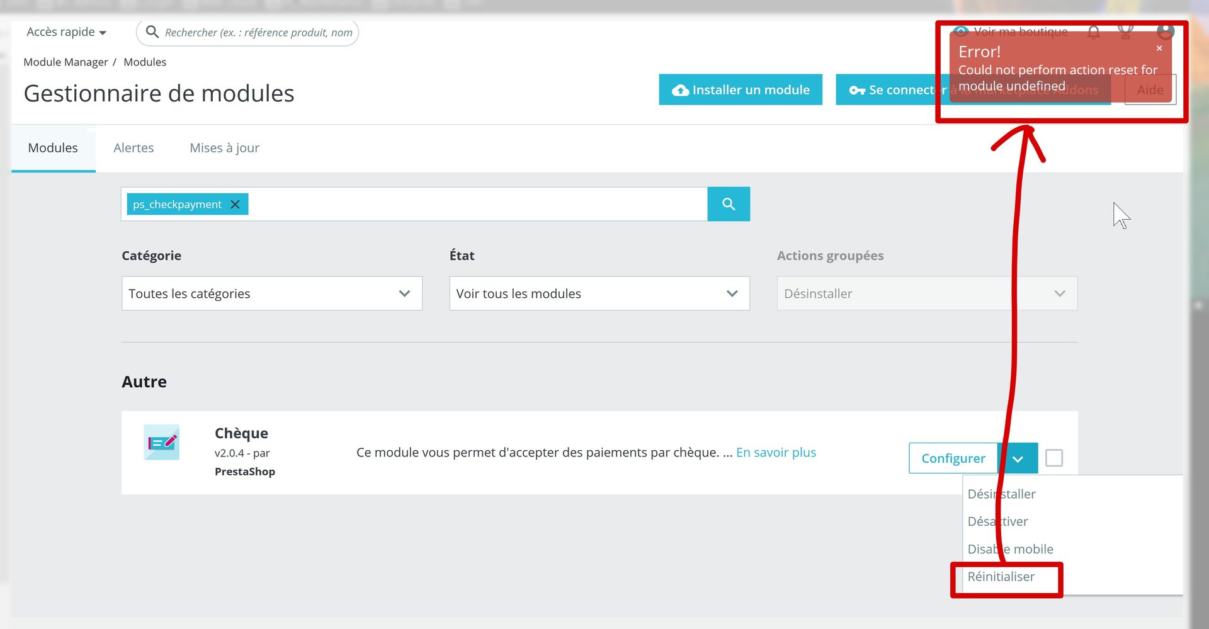The image size is (1209, 629).
Task: Select Désinstaller from the actions menu
Action: 1001,494
